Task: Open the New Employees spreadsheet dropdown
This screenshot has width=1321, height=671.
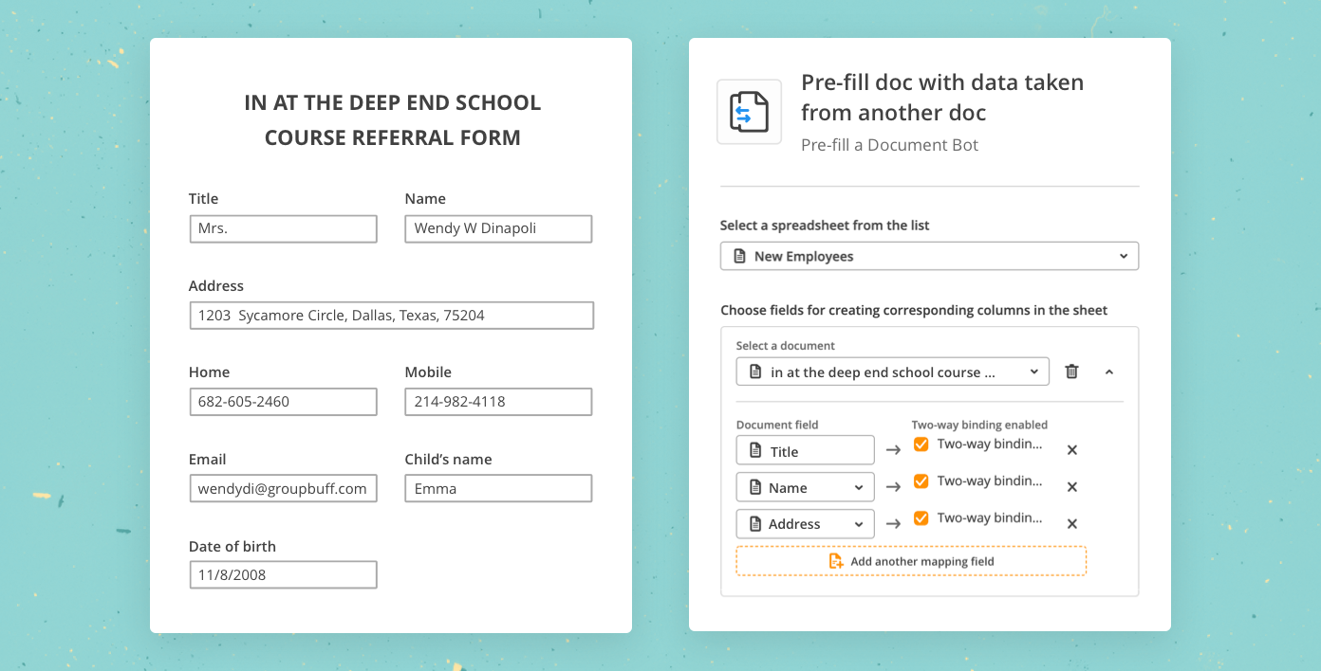Action: click(x=928, y=257)
